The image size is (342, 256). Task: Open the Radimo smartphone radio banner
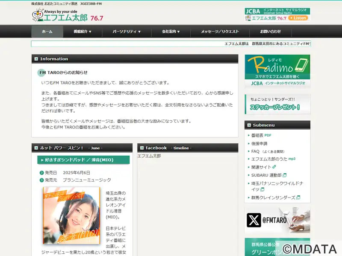pos(277,71)
